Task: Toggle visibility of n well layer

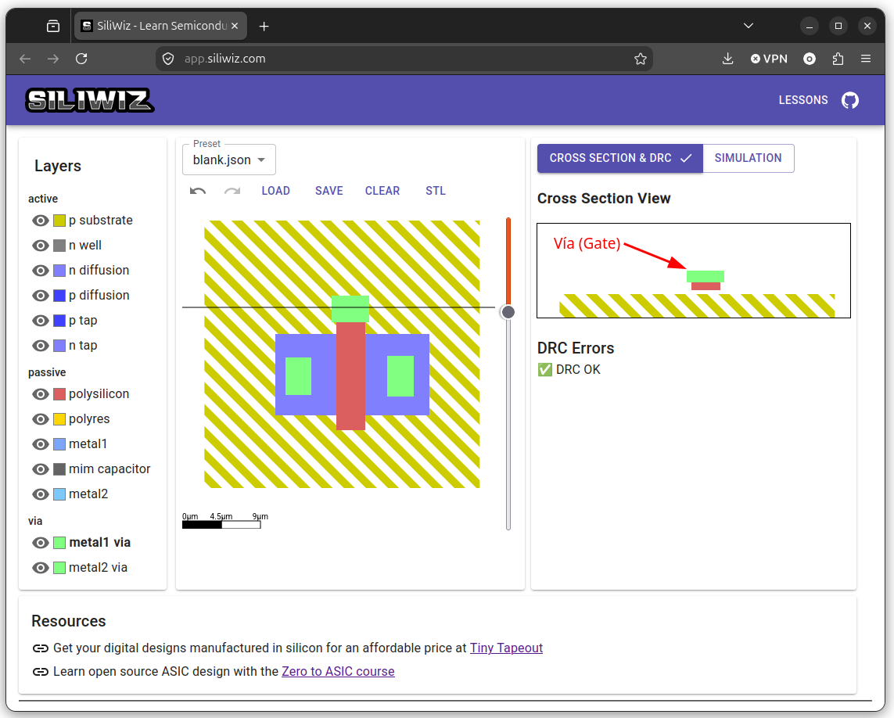Action: coord(41,246)
